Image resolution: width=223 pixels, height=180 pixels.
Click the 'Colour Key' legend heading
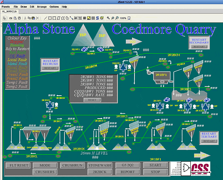coord(17,38)
